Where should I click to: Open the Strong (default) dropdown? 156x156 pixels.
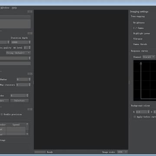click(18, 53)
